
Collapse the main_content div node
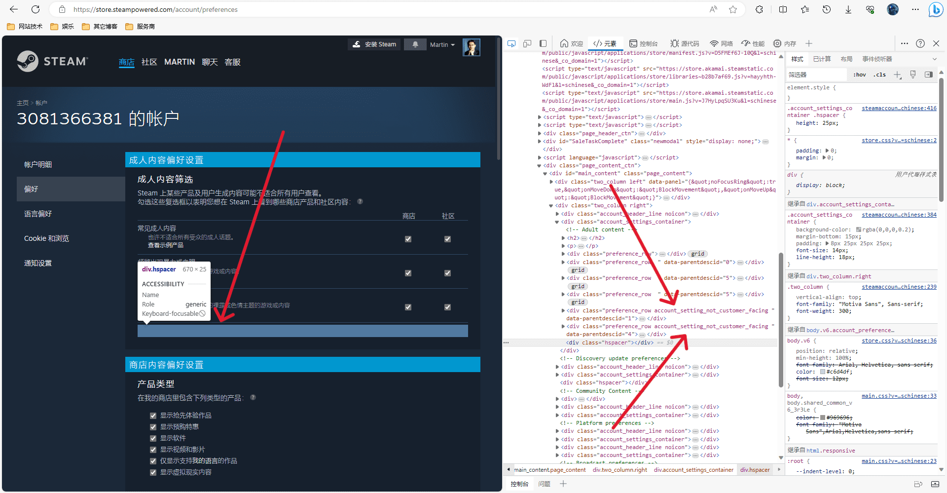click(x=545, y=173)
